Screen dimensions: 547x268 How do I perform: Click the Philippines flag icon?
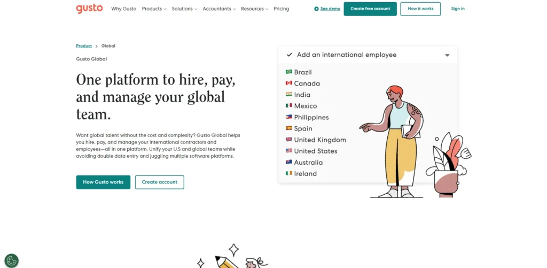click(x=289, y=117)
